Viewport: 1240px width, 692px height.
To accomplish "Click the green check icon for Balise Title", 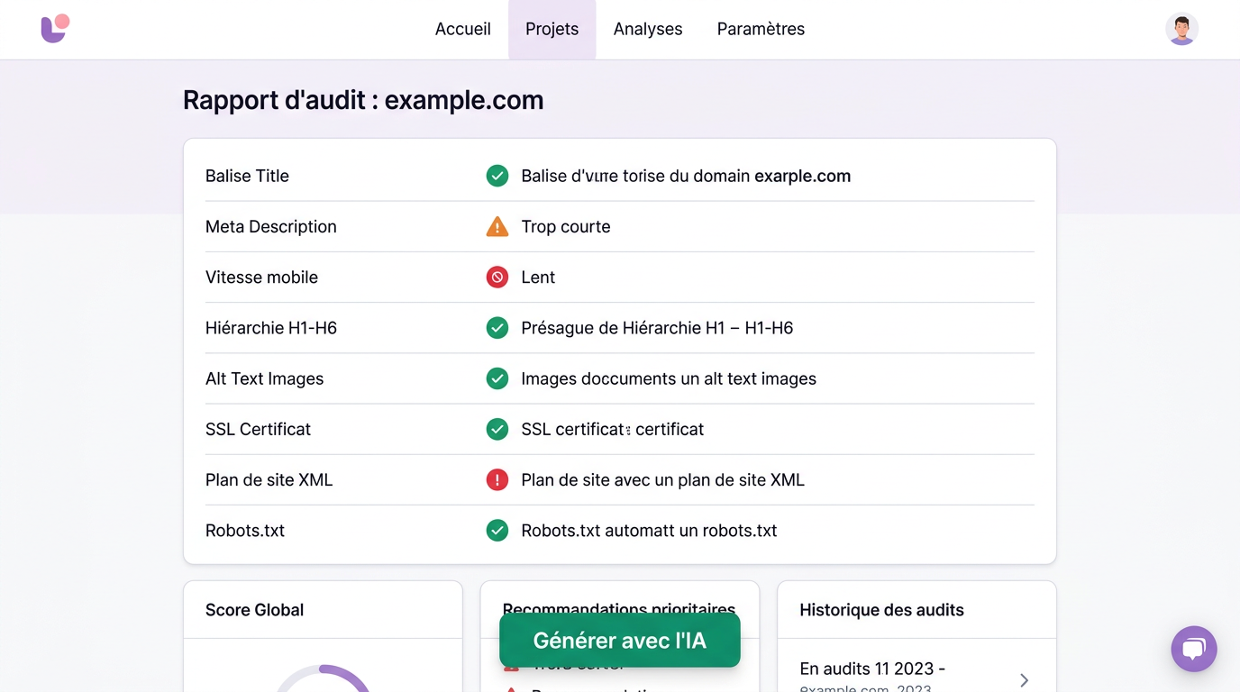I will point(497,176).
